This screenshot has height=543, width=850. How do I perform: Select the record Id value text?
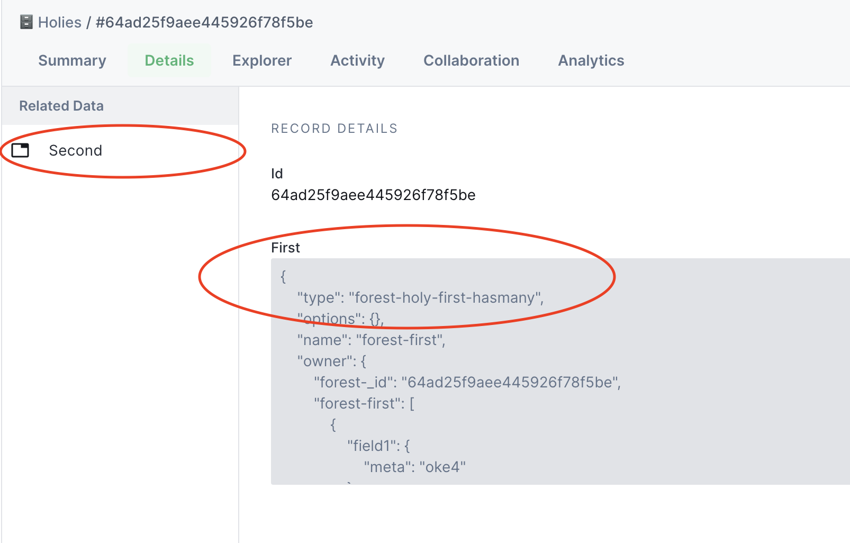[x=374, y=195]
